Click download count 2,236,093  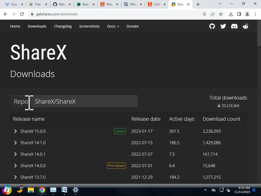coord(212,131)
